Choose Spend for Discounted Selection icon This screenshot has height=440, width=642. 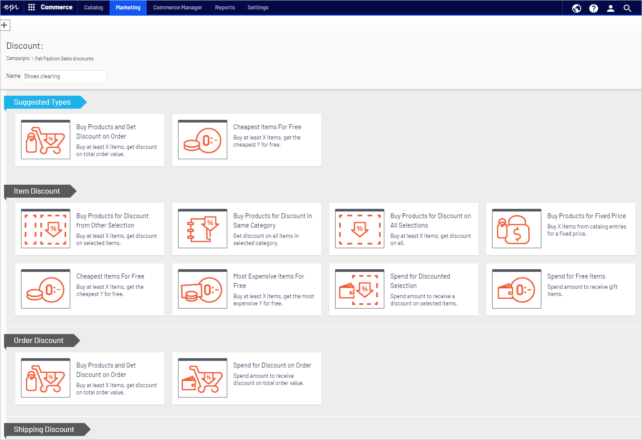(360, 289)
